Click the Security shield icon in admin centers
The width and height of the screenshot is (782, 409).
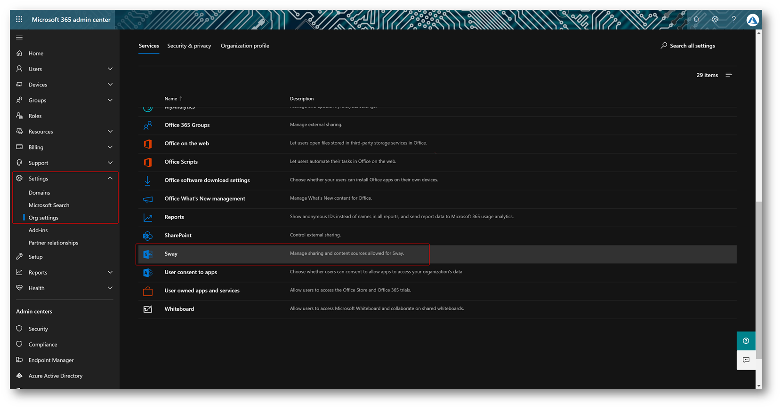tap(19, 329)
